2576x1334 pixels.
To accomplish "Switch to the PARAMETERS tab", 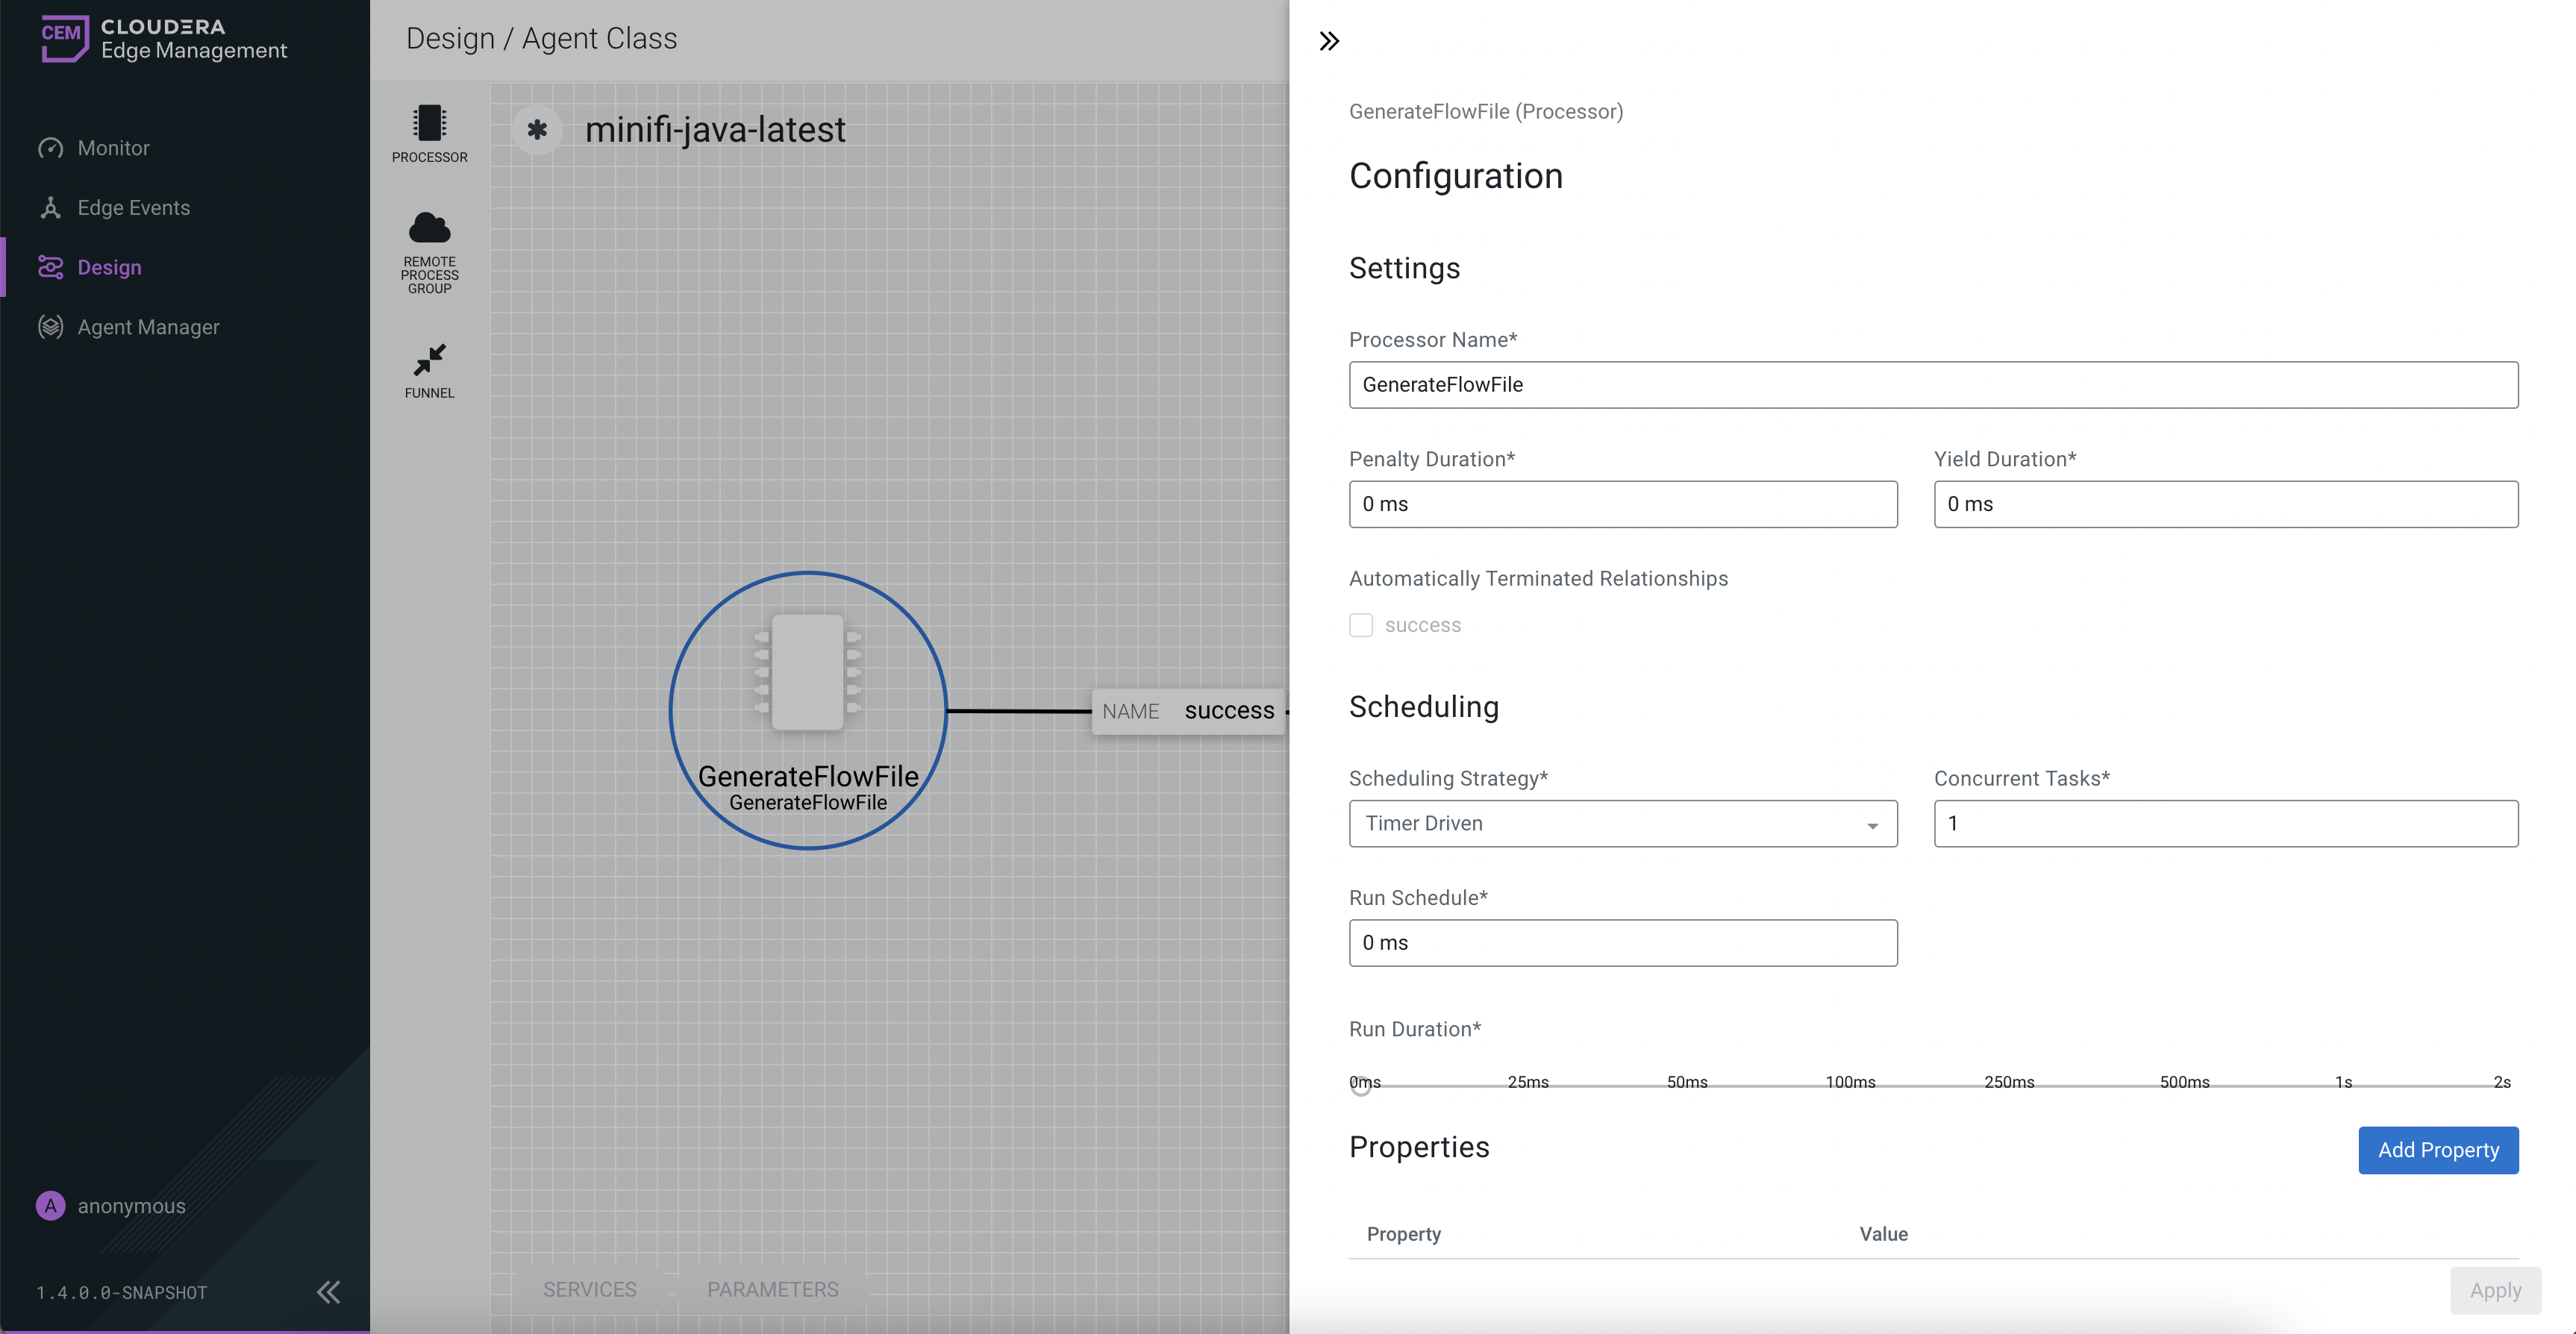I will pyautogui.click(x=772, y=1289).
